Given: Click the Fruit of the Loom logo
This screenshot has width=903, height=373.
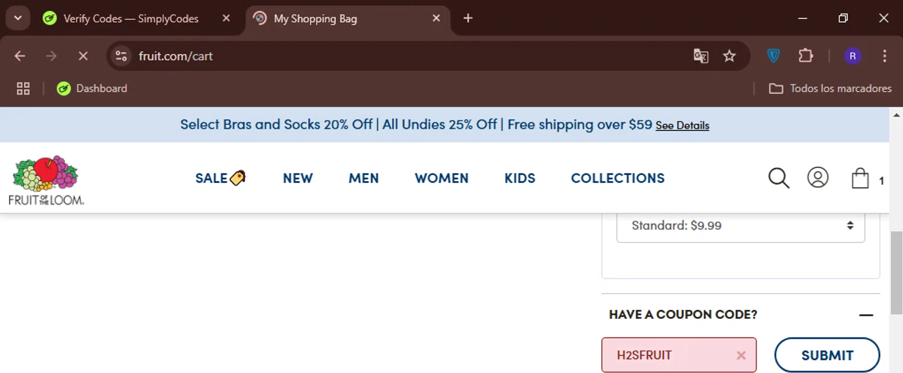Looking at the screenshot, I should point(46,180).
